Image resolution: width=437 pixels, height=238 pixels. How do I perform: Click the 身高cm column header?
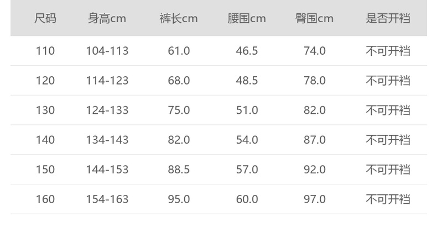(x=107, y=19)
